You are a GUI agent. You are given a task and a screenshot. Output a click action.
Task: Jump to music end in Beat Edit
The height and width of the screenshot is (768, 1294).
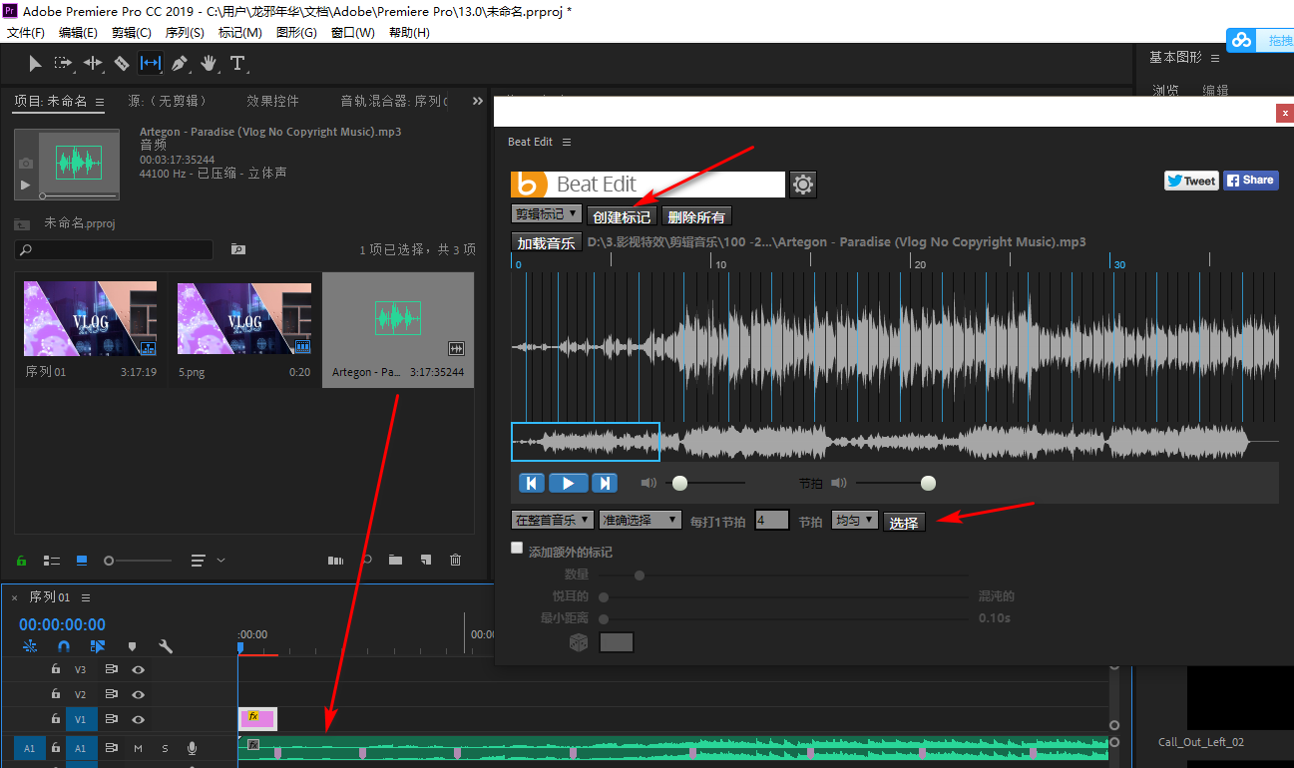[x=605, y=483]
